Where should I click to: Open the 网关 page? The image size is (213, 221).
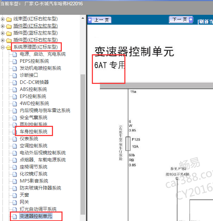tap(24, 202)
